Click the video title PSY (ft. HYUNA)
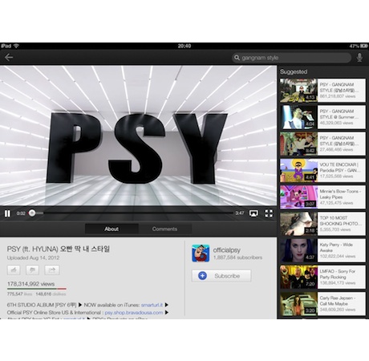This screenshot has width=369, height=361. coord(59,249)
